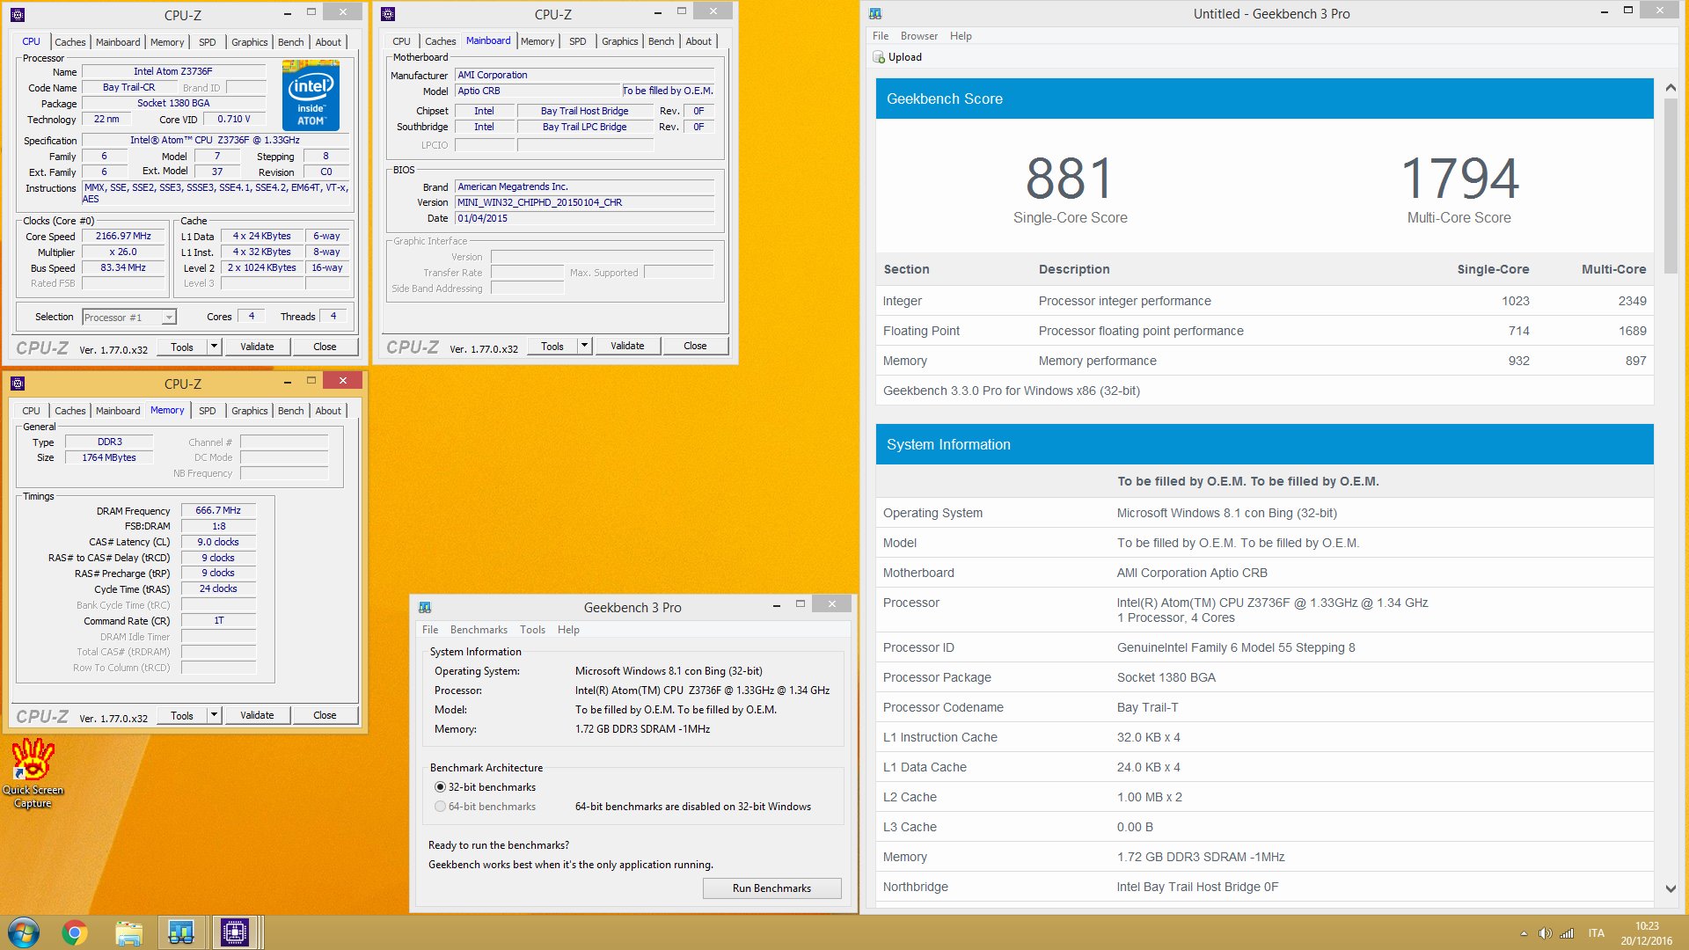Click the CPU-Z mainboard window title icon
The height and width of the screenshot is (950, 1689).
point(388,13)
